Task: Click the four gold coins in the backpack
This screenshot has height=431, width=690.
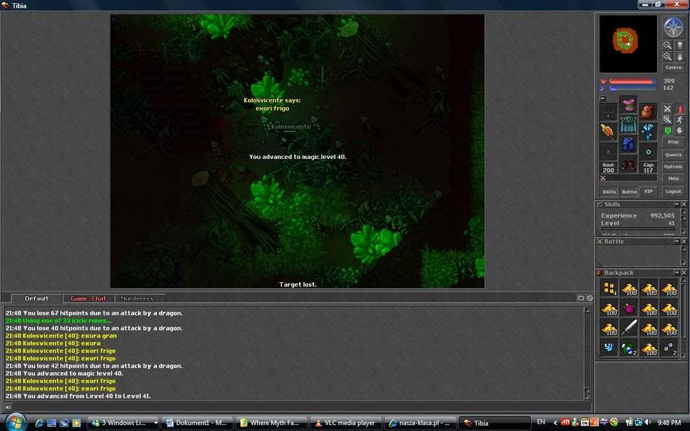Action: [609, 288]
